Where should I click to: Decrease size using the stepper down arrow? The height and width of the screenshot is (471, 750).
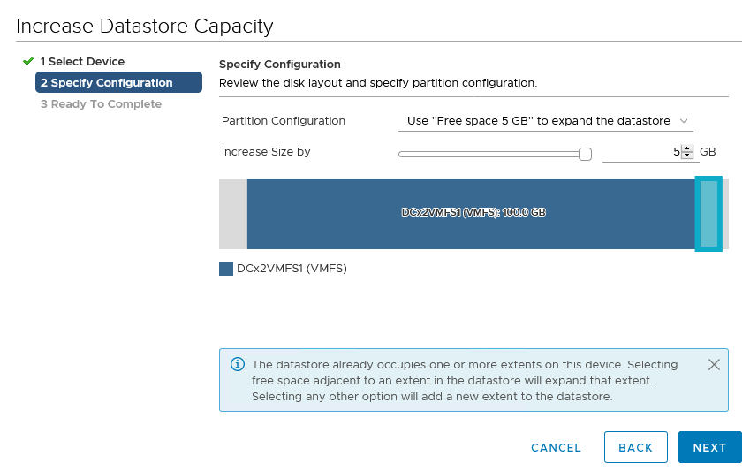687,156
